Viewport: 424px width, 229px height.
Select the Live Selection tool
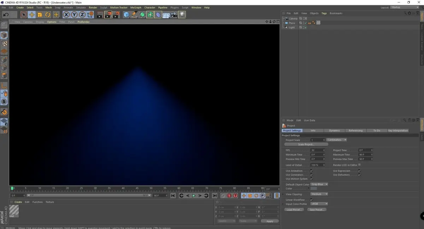(x=23, y=14)
